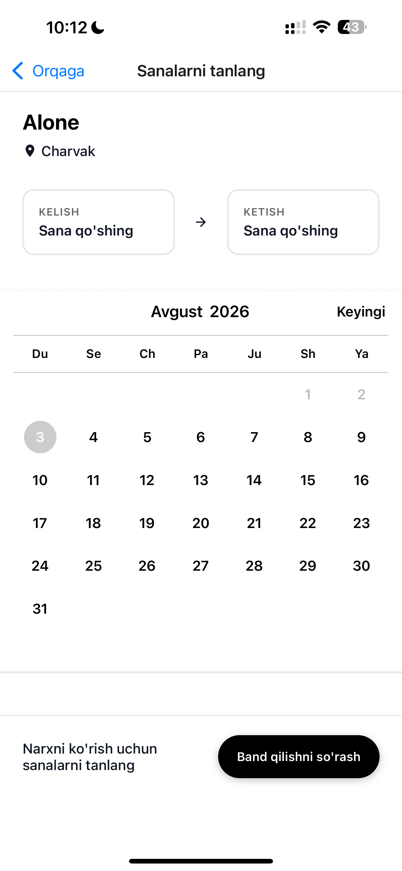Image resolution: width=402 pixels, height=871 pixels.
Task: Tap the arrow between Kelish and Ketish
Action: 201,222
